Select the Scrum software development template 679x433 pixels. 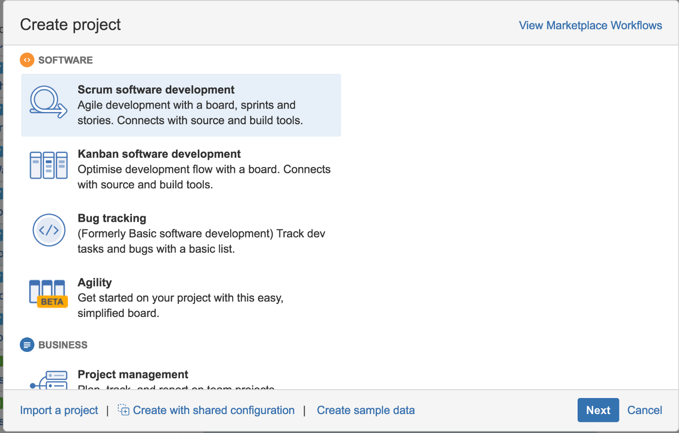point(181,105)
